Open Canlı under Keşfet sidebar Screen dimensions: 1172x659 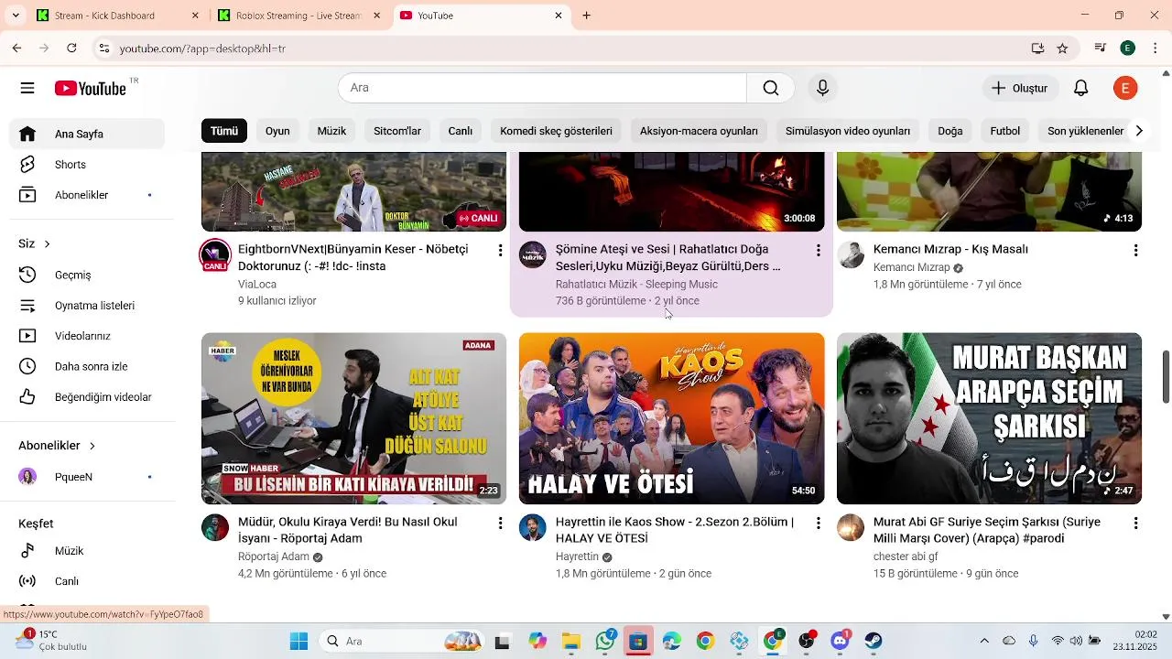(87, 581)
